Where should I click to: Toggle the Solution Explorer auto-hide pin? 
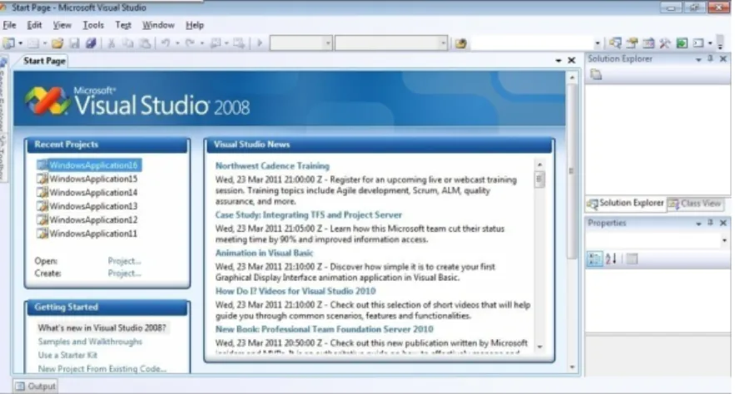point(710,58)
